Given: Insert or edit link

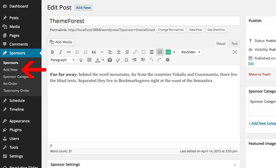Looking at the screenshot, I should point(135,52).
